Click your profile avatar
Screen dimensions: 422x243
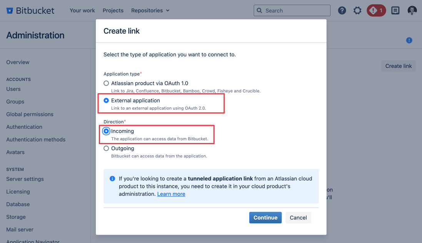412,10
